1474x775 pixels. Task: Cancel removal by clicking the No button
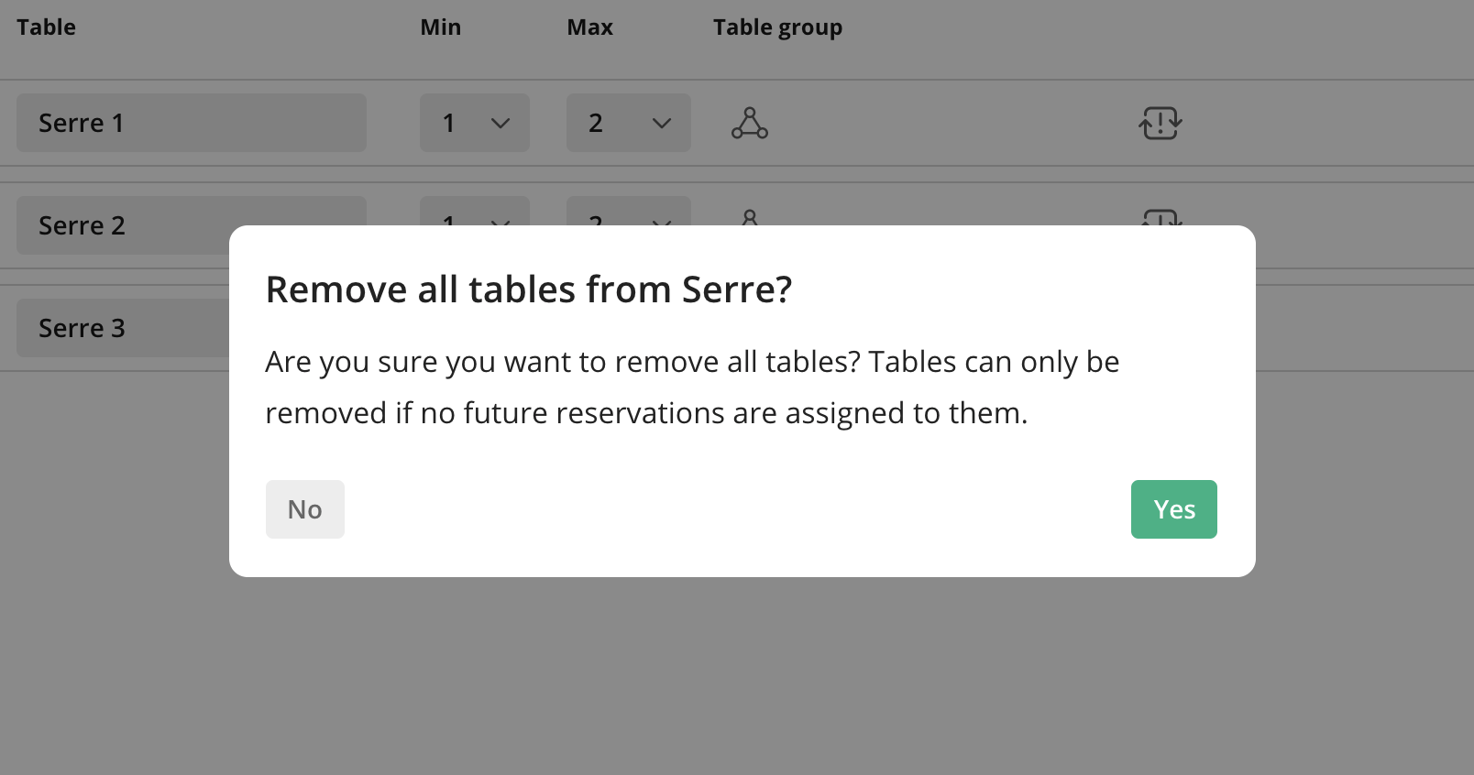[x=305, y=509]
